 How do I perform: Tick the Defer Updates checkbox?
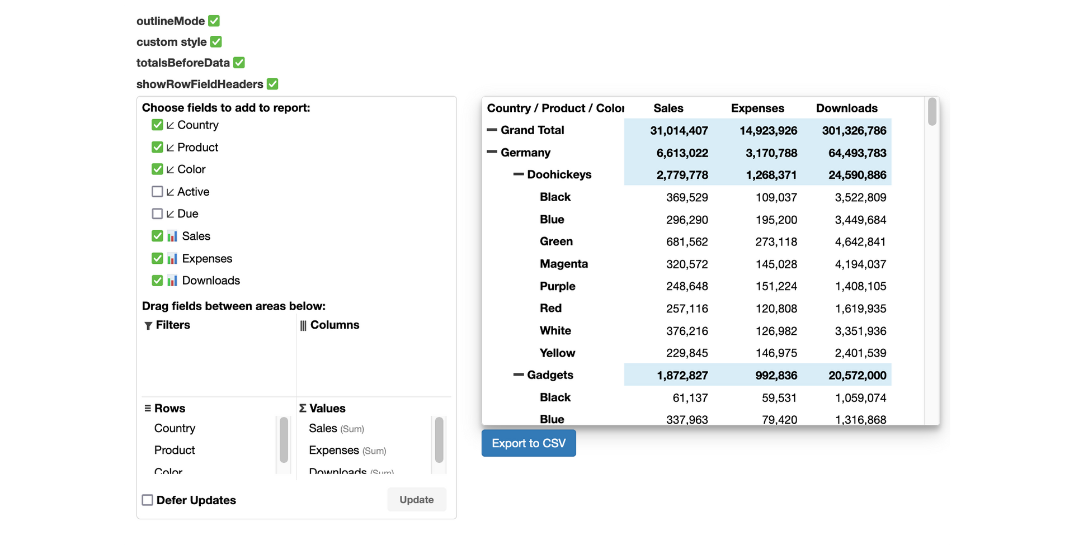coord(147,500)
